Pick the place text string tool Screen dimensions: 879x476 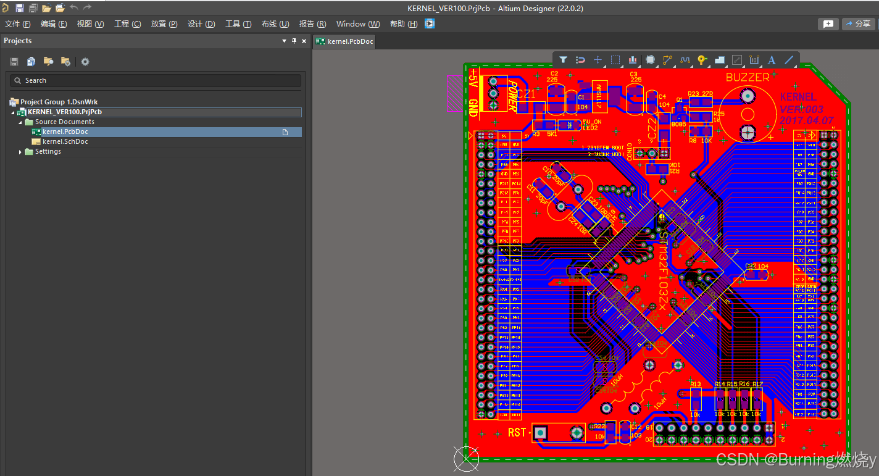click(x=772, y=60)
